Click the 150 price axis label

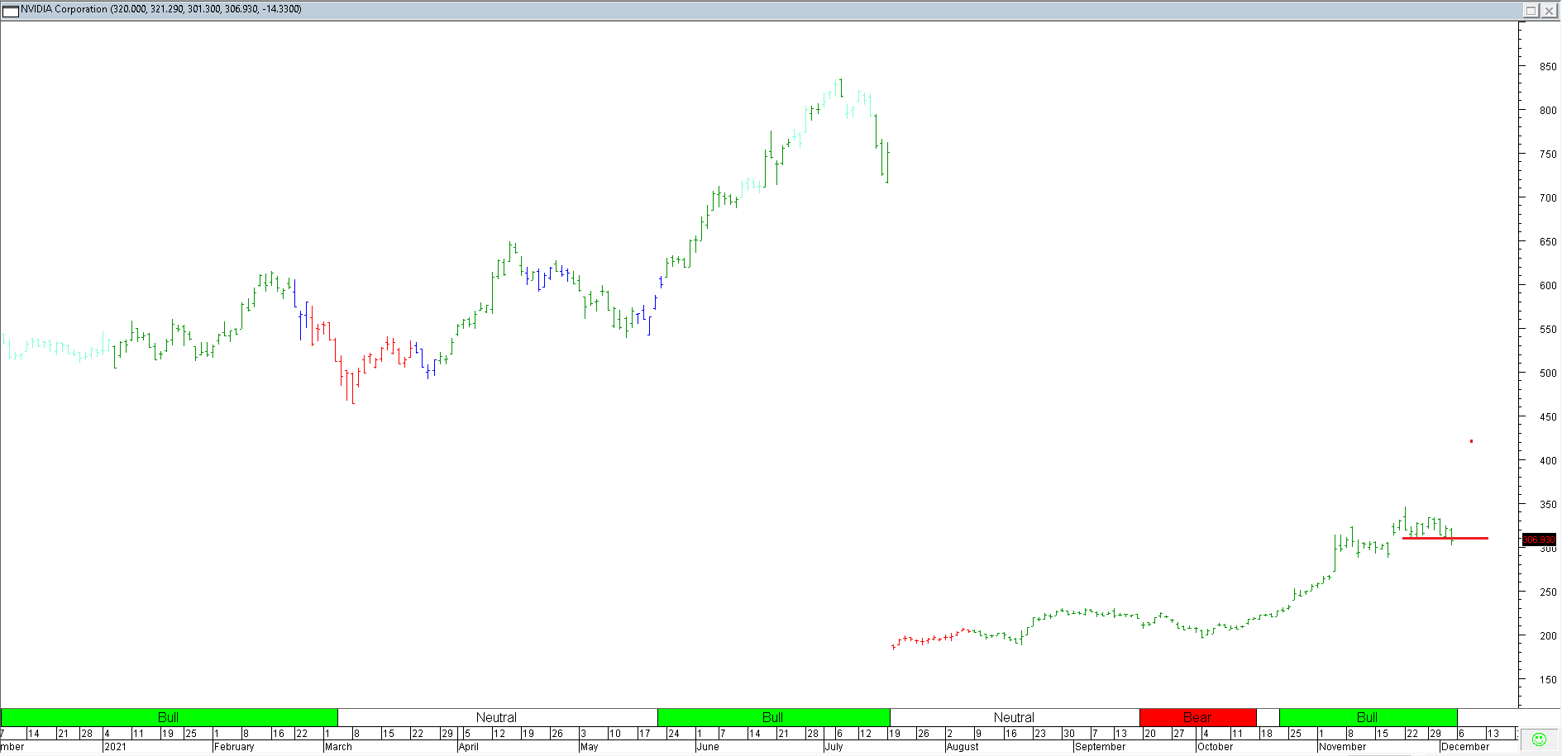click(1548, 680)
